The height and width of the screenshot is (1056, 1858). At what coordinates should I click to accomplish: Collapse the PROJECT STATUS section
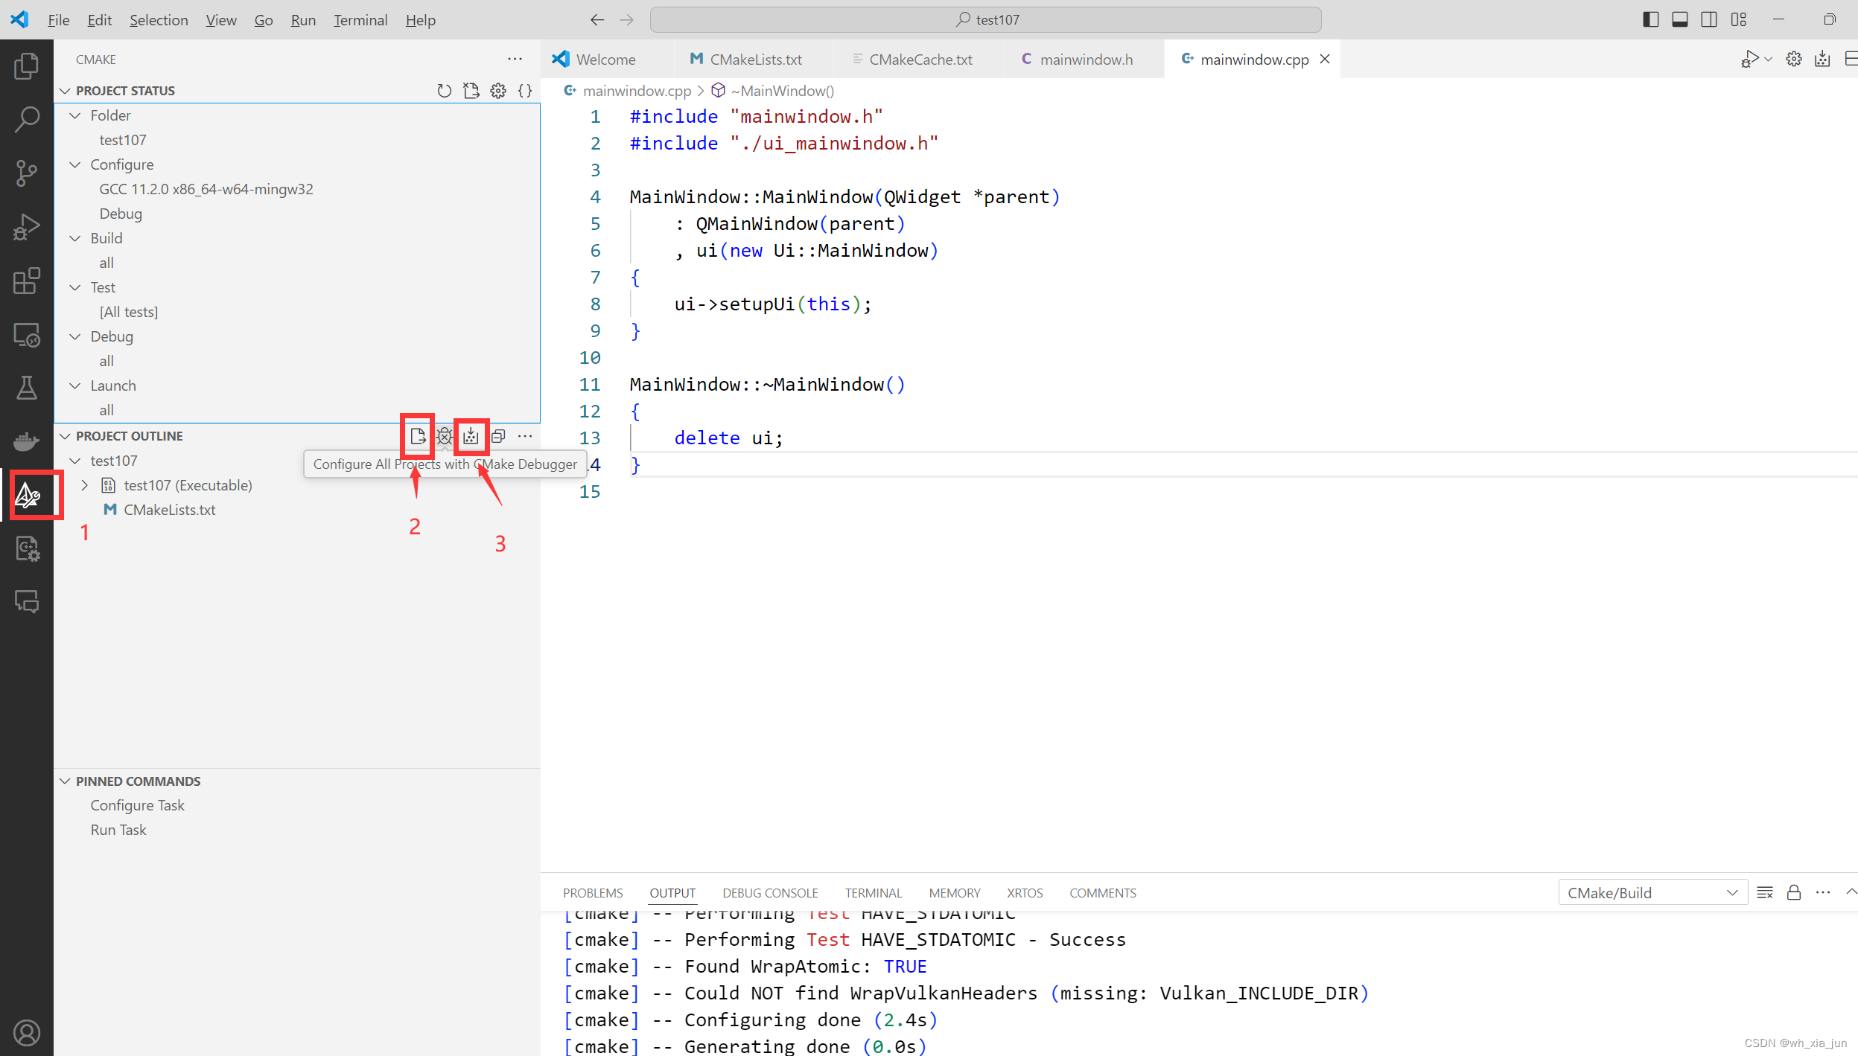coord(66,90)
